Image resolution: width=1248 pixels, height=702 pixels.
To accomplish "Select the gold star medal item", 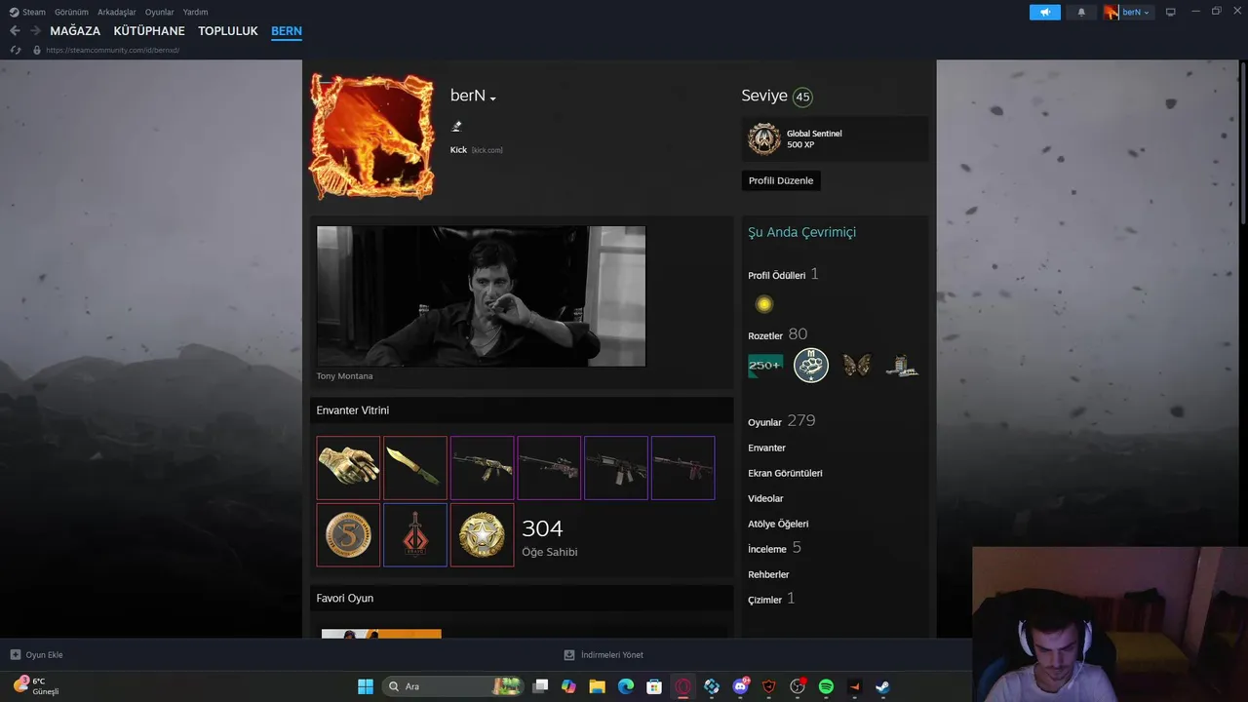I will point(483,535).
